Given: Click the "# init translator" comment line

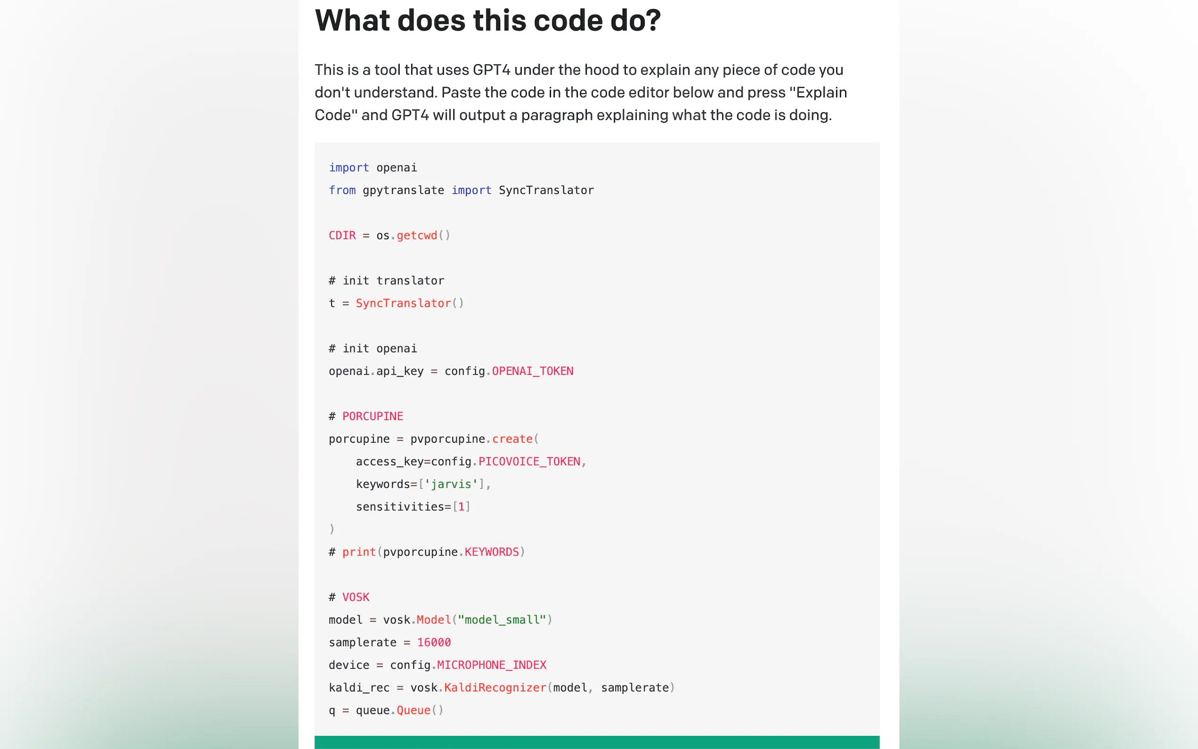Looking at the screenshot, I should pyautogui.click(x=386, y=281).
